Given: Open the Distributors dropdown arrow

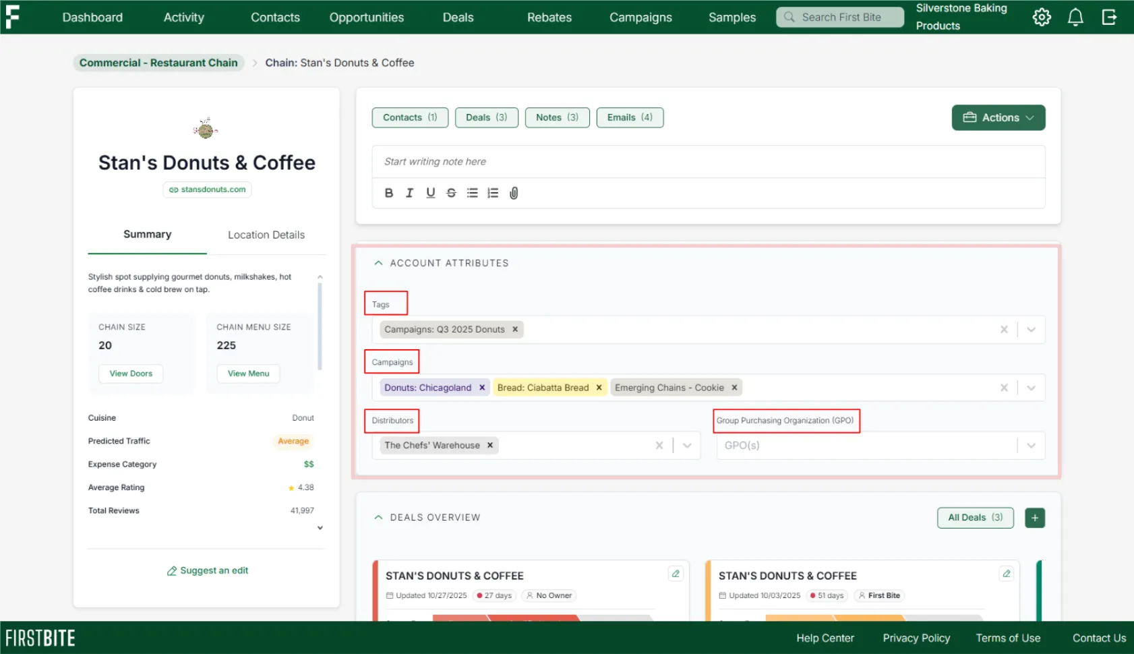Looking at the screenshot, I should tap(687, 445).
